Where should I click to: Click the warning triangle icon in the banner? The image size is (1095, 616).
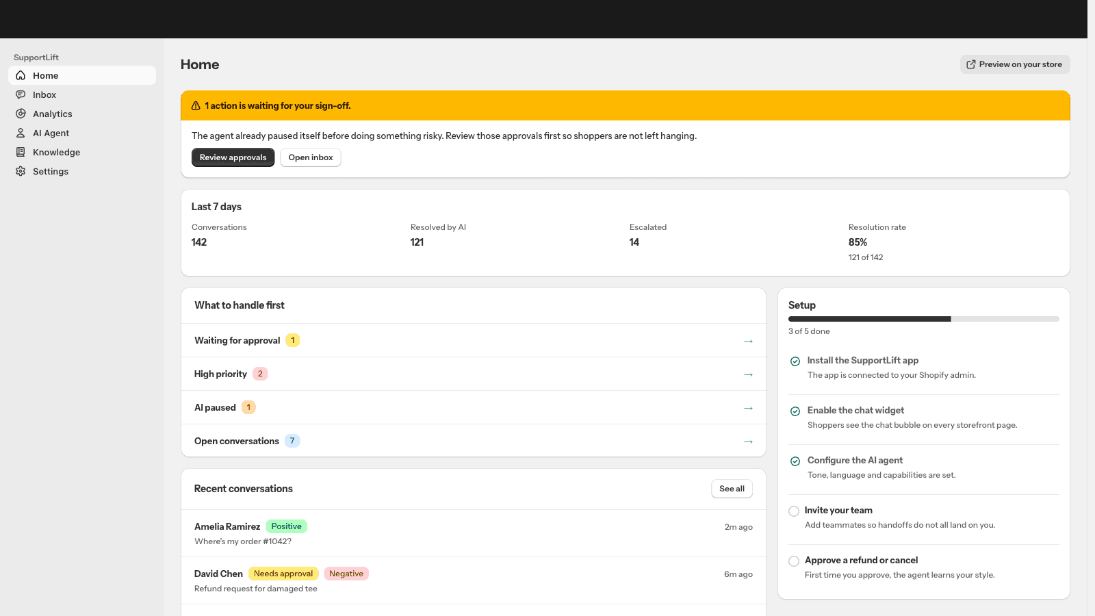196,105
